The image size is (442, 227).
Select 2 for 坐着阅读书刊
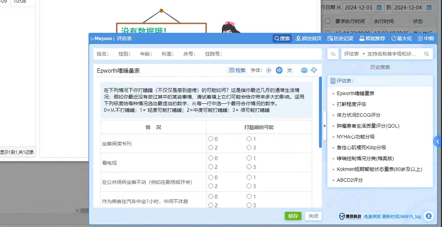(x=211, y=148)
